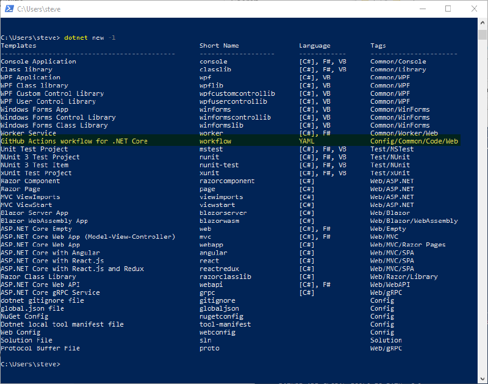The image size is (488, 384).
Task: Click the 'Web/Blazor/WebAssembly' tag
Action: click(x=414, y=221)
